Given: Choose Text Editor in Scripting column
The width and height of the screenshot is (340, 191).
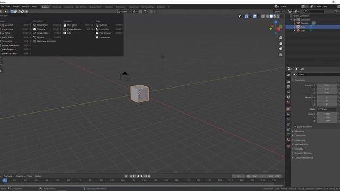Looking at the screenshot, I should [72, 25].
